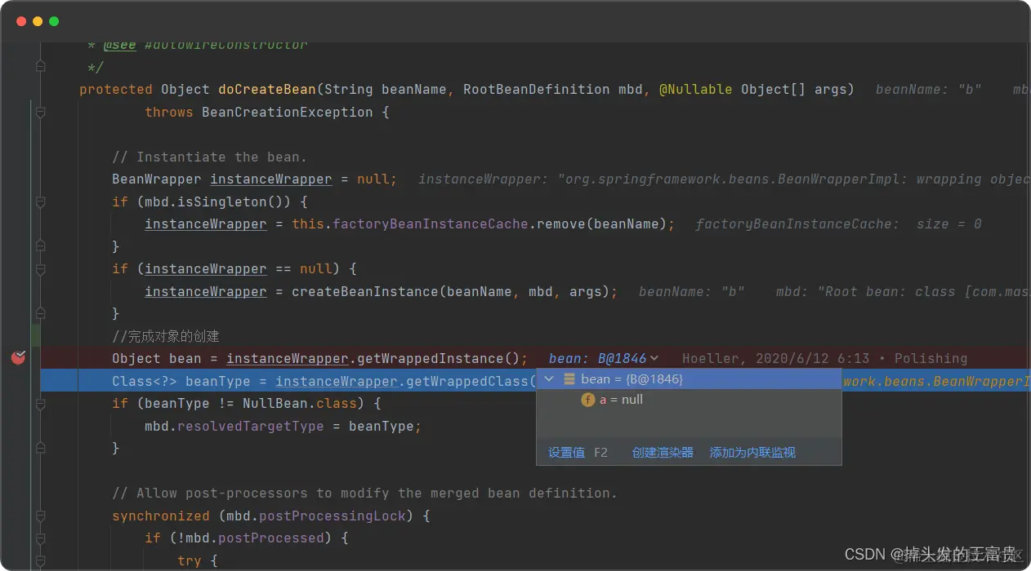Click the 'Hoeller, 2020/6/12 6:13 • Polishing' annotation

pos(824,358)
